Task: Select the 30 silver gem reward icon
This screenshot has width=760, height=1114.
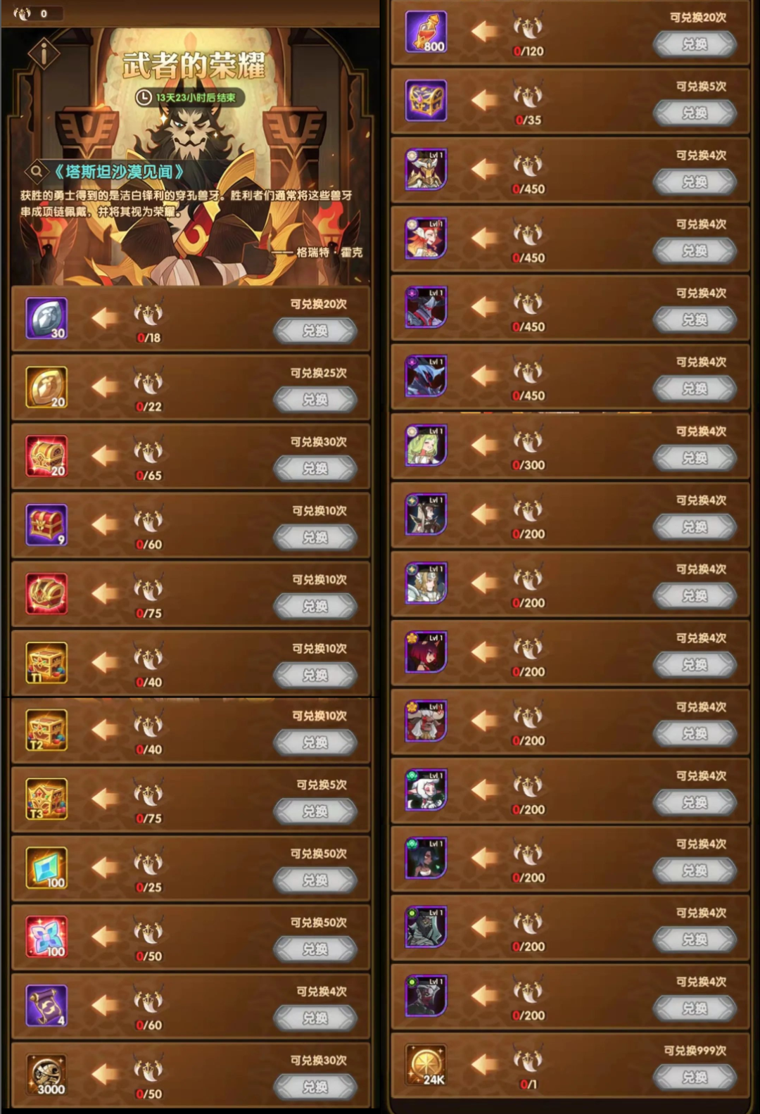Action: [46, 318]
